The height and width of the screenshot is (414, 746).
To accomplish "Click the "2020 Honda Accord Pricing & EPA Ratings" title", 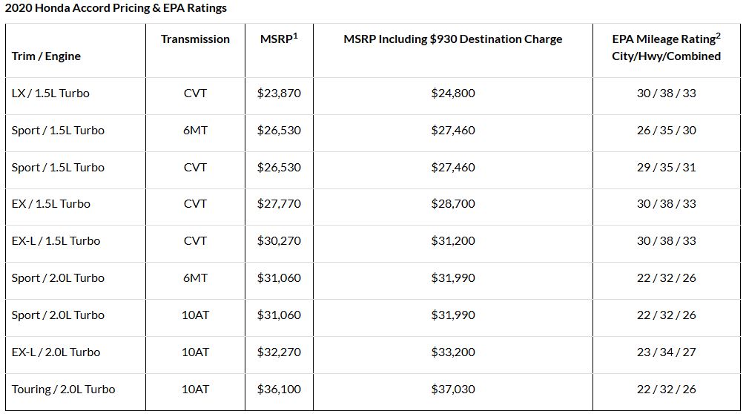I will 116,8.
